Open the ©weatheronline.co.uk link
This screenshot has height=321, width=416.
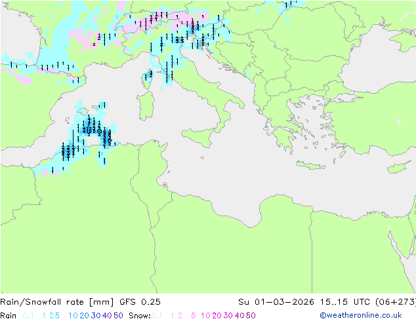361,316
